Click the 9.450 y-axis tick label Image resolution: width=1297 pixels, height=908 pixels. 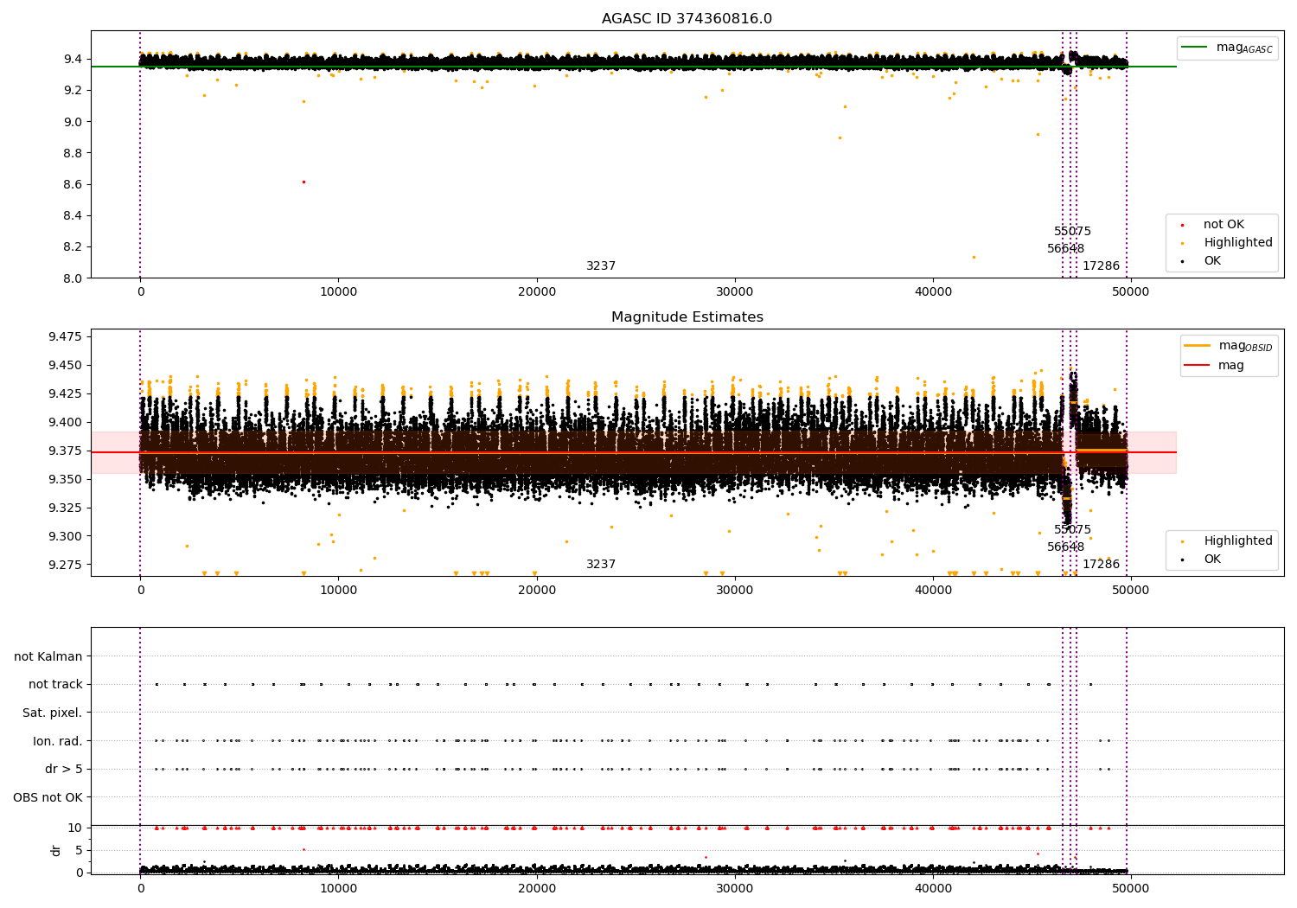66,365
